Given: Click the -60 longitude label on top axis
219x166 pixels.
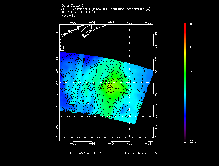Looking at the screenshot, I should (x=111, y=22).
